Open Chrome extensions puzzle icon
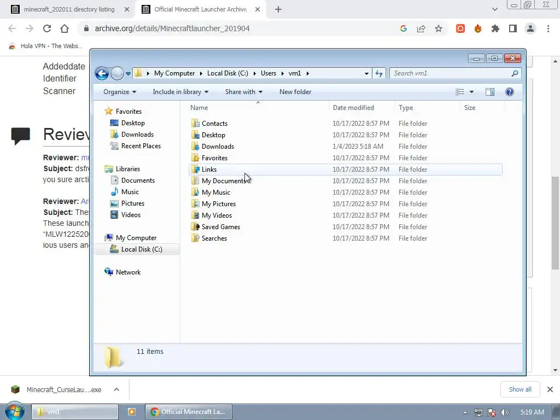The height and width of the screenshot is (420, 560). 495,28
